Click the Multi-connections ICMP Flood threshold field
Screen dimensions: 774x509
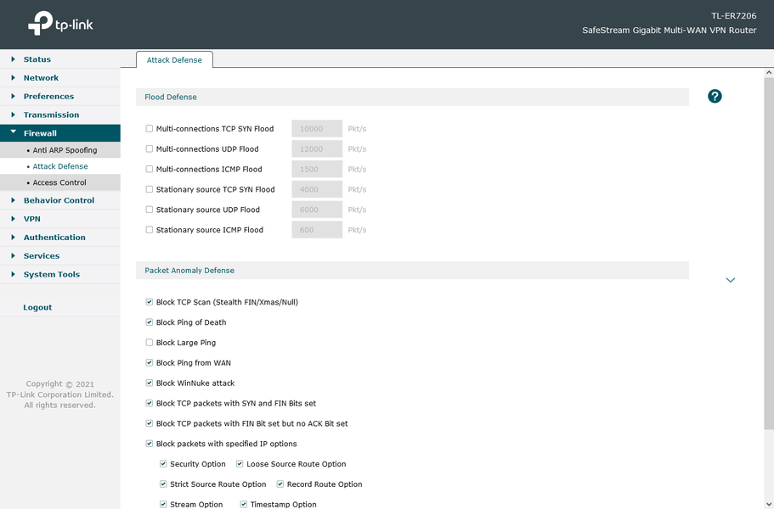317,169
